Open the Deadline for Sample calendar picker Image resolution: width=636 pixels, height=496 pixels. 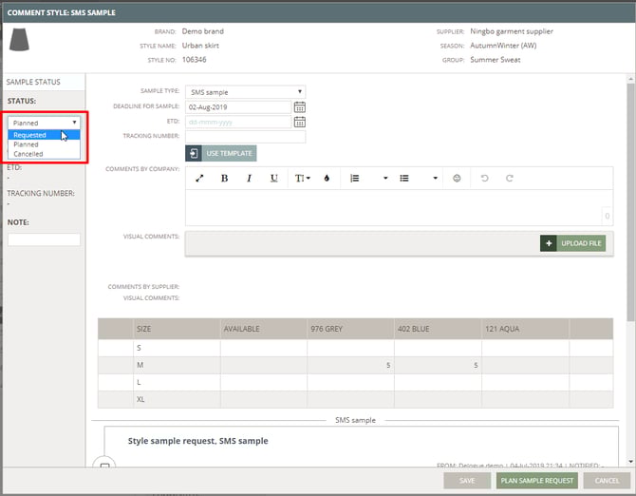point(299,107)
